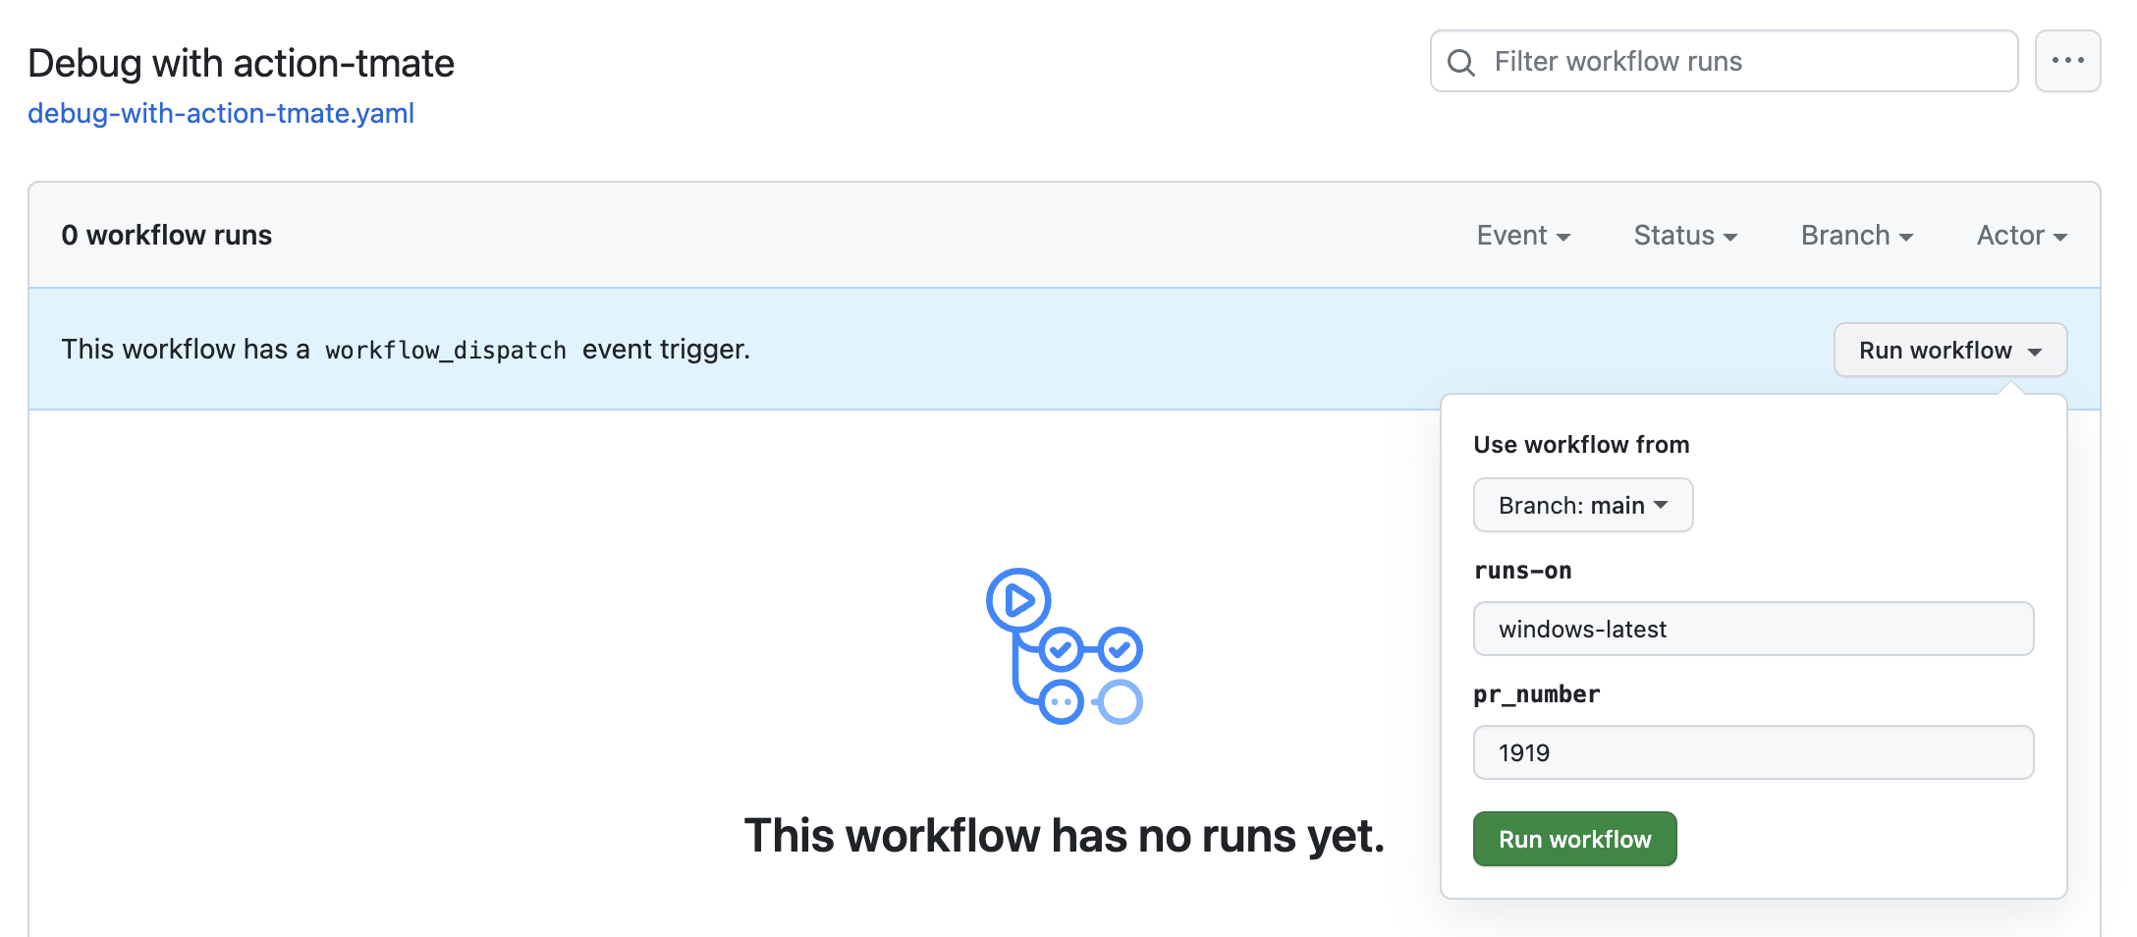Expand the Branch: main selector
This screenshot has height=937, width=2137.
pyautogui.click(x=1581, y=505)
